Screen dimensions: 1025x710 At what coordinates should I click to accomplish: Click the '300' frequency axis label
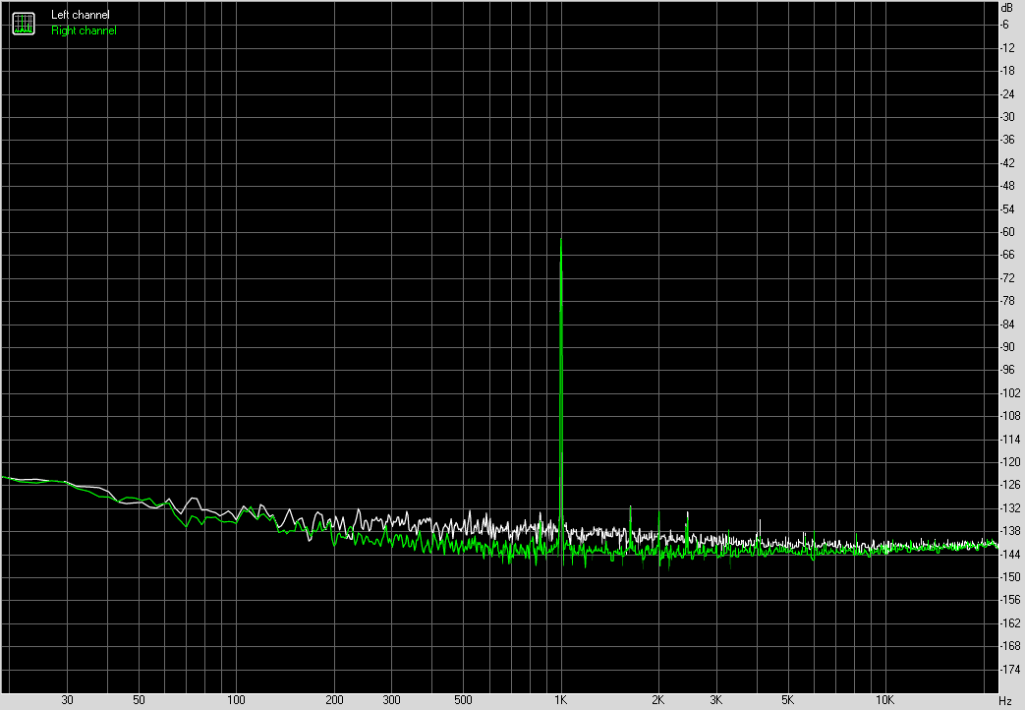(391, 700)
